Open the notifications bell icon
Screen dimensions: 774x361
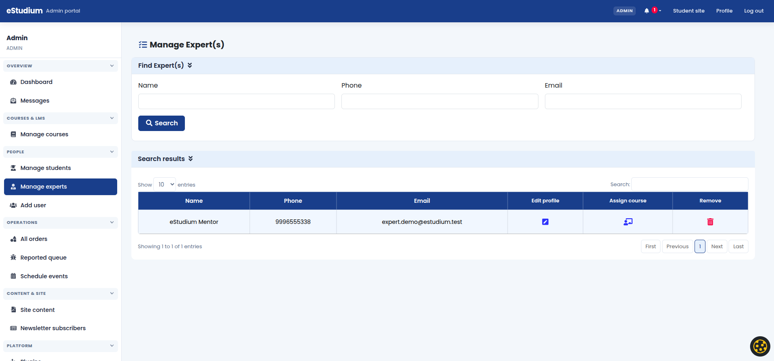pyautogui.click(x=647, y=11)
